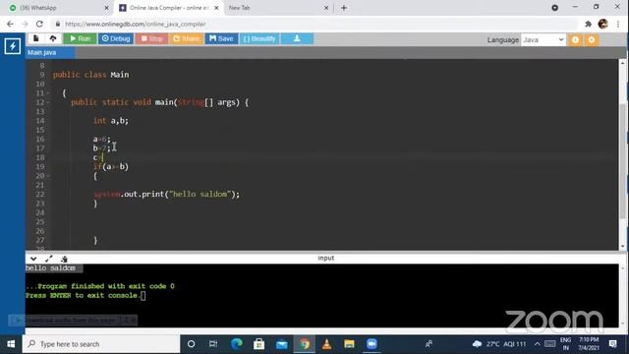This screenshot has height=354, width=629.
Task: Click the Chrome media control circle icon
Action: 554,8
